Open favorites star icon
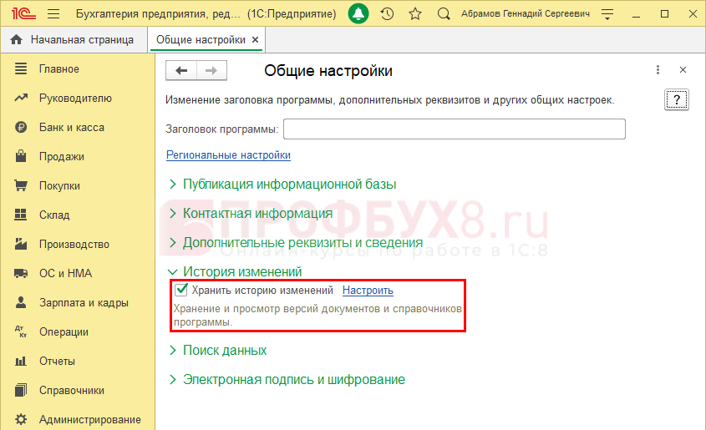The image size is (706, 430). (415, 14)
